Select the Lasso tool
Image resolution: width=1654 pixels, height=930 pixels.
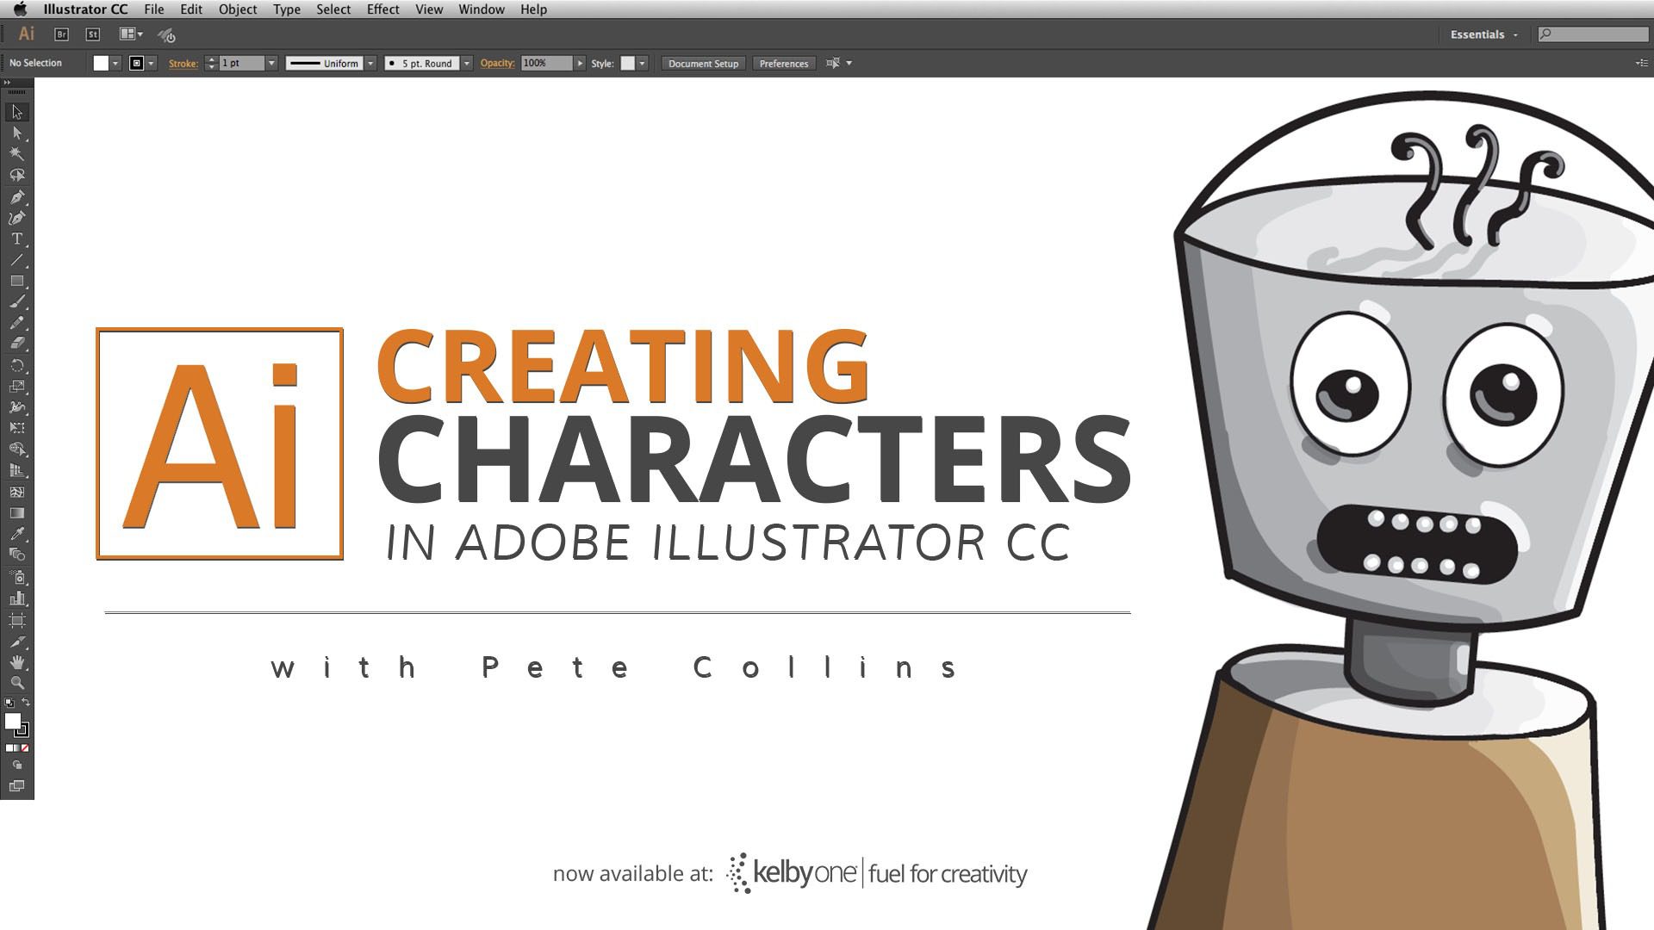tap(16, 175)
